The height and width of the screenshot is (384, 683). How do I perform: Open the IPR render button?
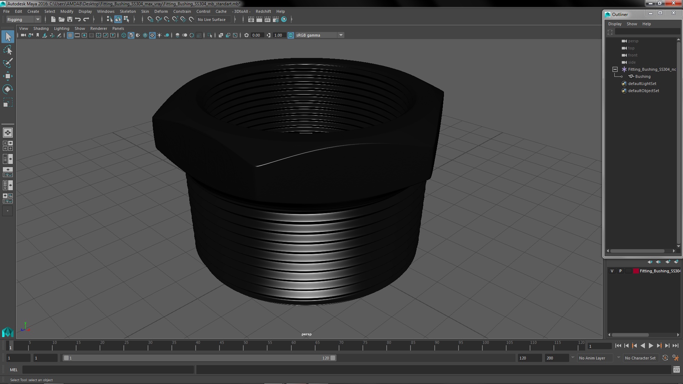pos(267,20)
